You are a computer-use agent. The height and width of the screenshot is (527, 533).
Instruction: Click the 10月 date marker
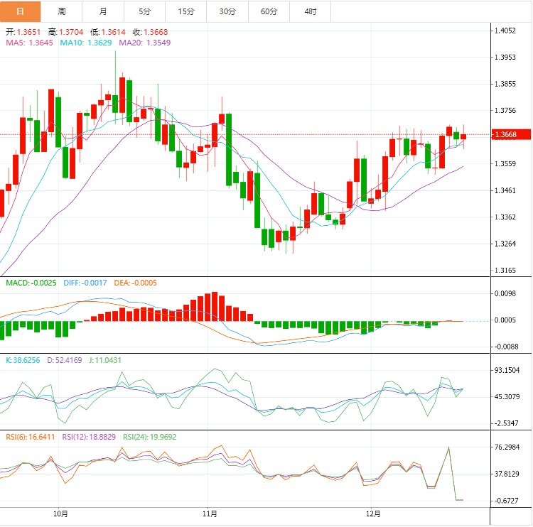click(60, 514)
